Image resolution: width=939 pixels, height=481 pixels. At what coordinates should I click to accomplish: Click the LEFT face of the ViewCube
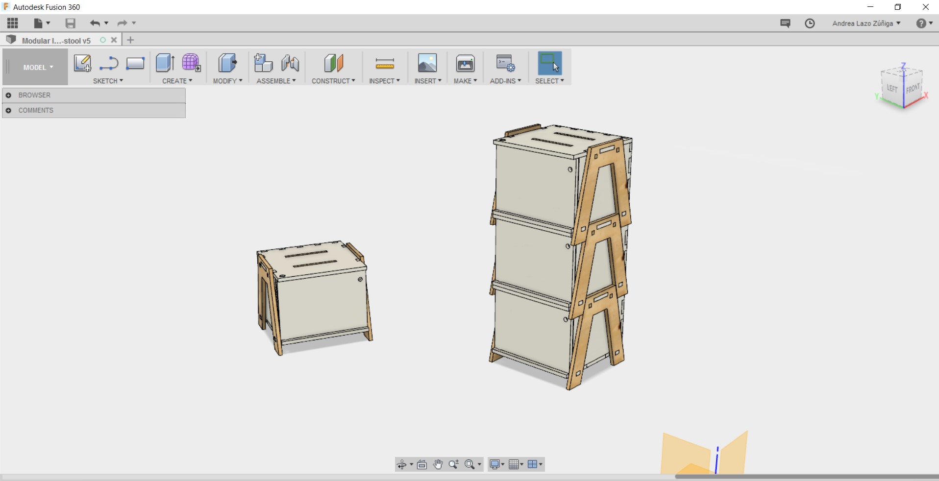pyautogui.click(x=892, y=89)
